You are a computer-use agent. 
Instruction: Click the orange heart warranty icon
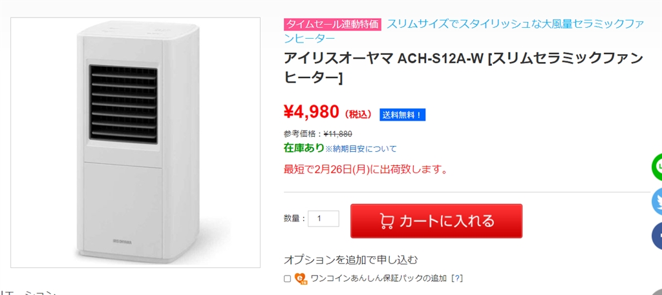(x=301, y=278)
